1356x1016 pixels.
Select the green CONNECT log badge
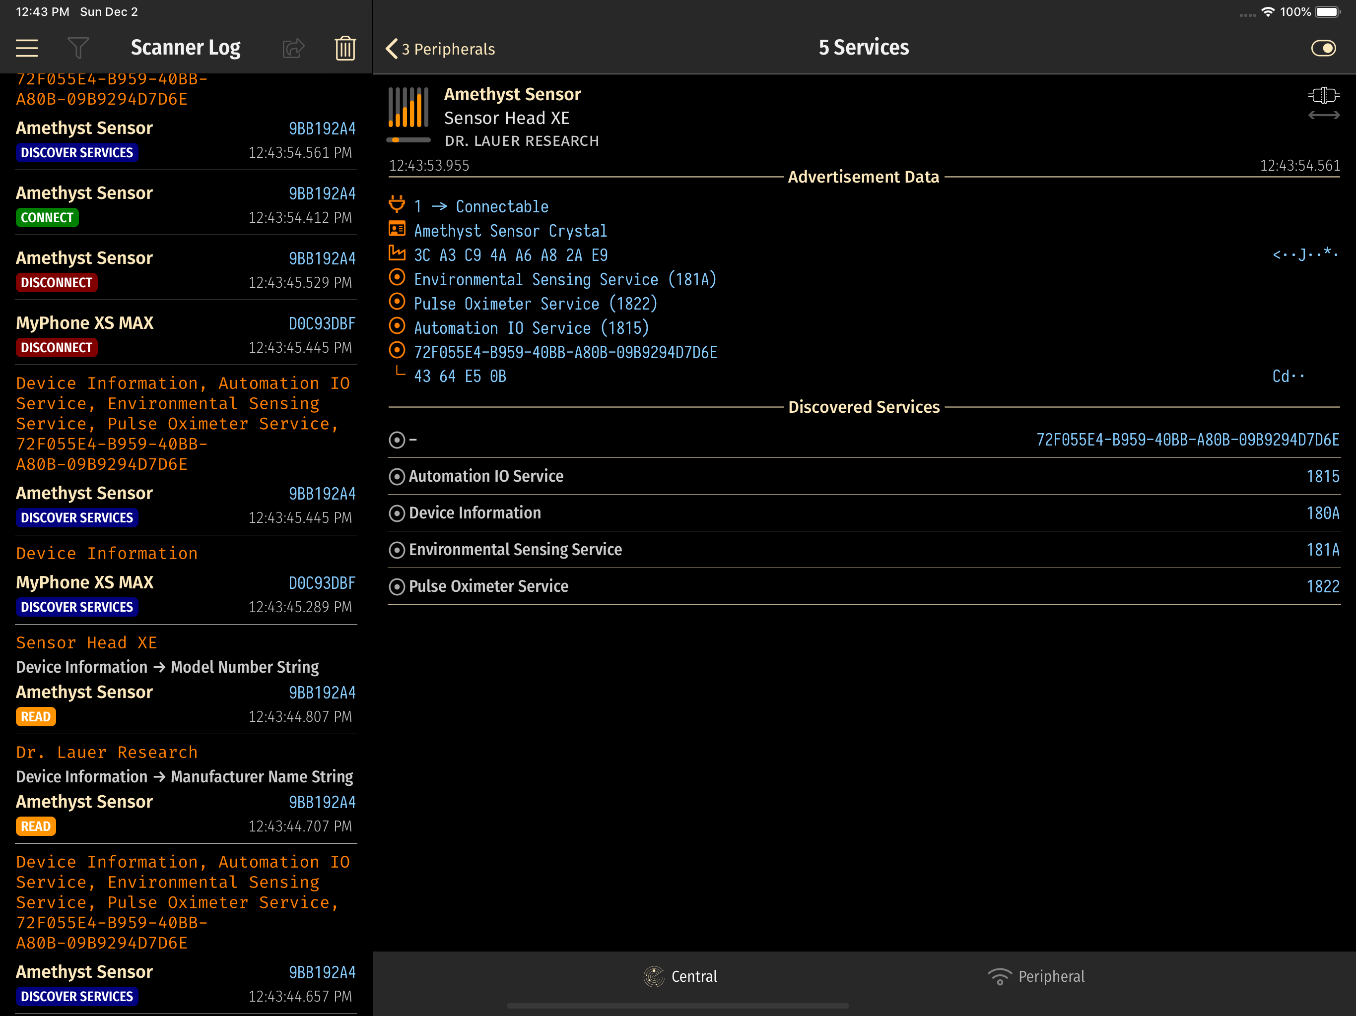(47, 218)
